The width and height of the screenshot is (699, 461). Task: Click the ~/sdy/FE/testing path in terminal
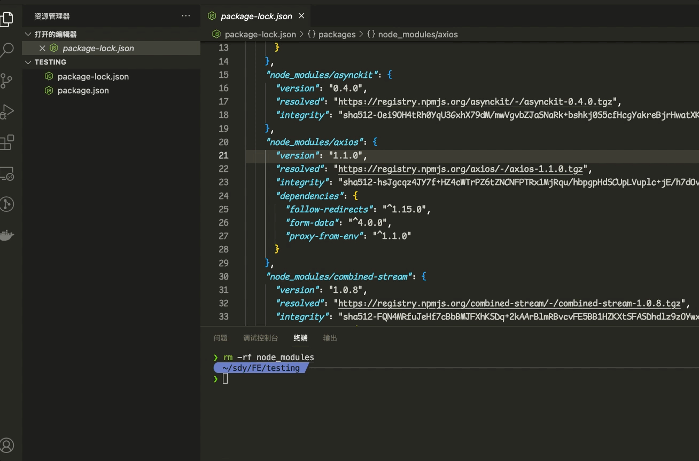[x=261, y=368]
